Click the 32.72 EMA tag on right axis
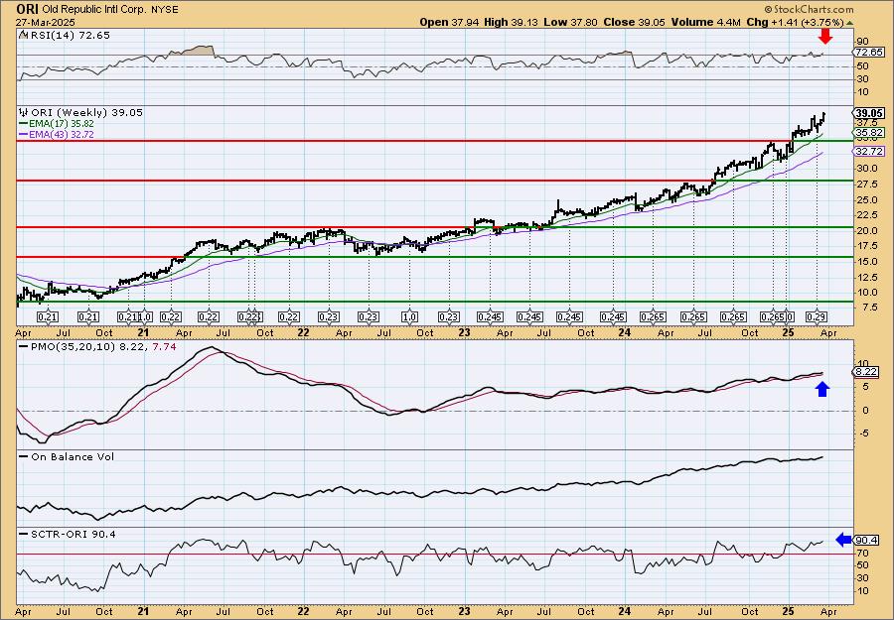 coord(870,152)
